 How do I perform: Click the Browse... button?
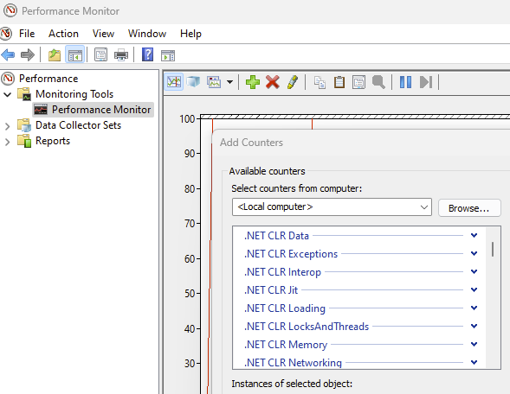click(x=469, y=208)
